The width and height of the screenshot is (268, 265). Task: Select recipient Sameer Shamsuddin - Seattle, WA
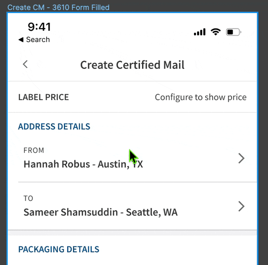100,212
